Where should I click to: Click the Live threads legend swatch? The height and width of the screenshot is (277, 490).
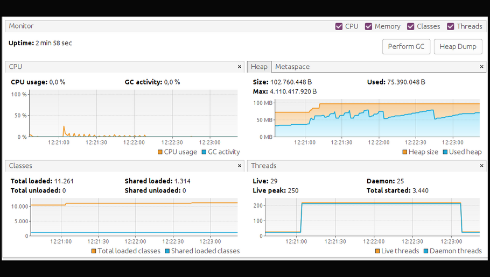click(x=377, y=251)
